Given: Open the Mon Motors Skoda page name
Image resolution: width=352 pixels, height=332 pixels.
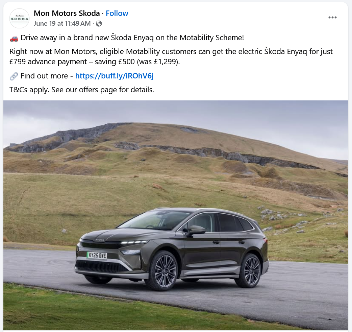Looking at the screenshot, I should [x=67, y=13].
